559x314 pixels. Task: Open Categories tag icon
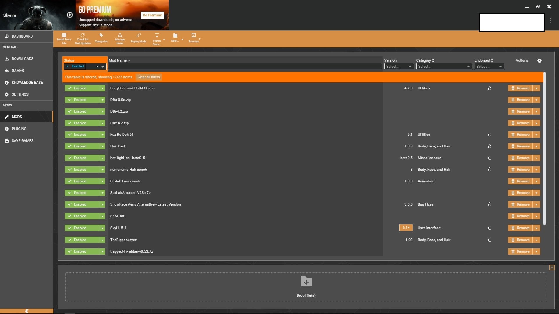101,35
